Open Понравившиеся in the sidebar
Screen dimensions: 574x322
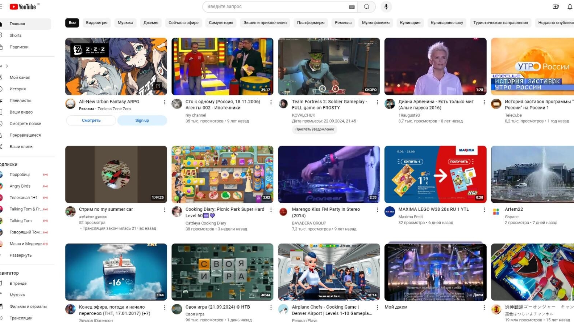(x=25, y=135)
